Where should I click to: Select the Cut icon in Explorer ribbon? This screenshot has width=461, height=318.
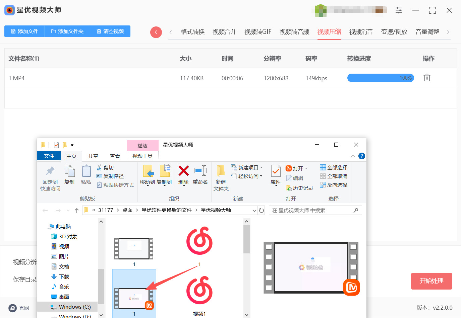pyautogui.click(x=100, y=167)
